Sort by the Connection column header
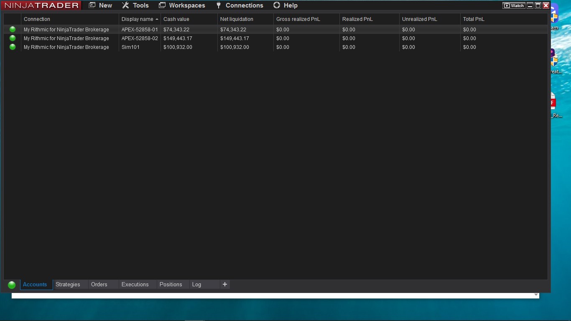The width and height of the screenshot is (571, 321). 70,19
